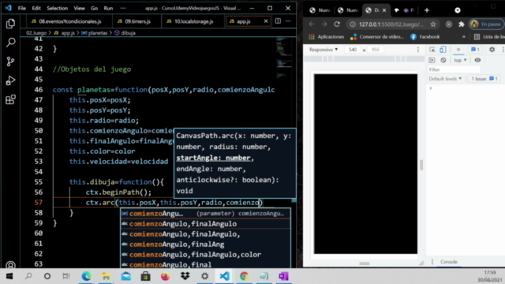Viewport: 505px width, 284px height.
Task: Close the app.js editor tab
Action: pyautogui.click(x=266, y=21)
